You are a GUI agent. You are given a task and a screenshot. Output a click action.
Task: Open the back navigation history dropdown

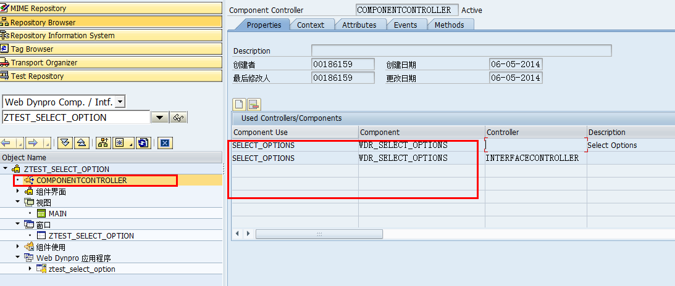(21, 143)
